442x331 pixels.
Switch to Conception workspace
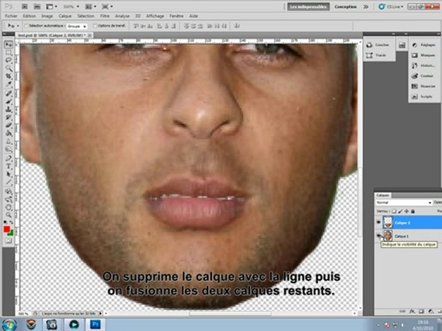(346, 7)
